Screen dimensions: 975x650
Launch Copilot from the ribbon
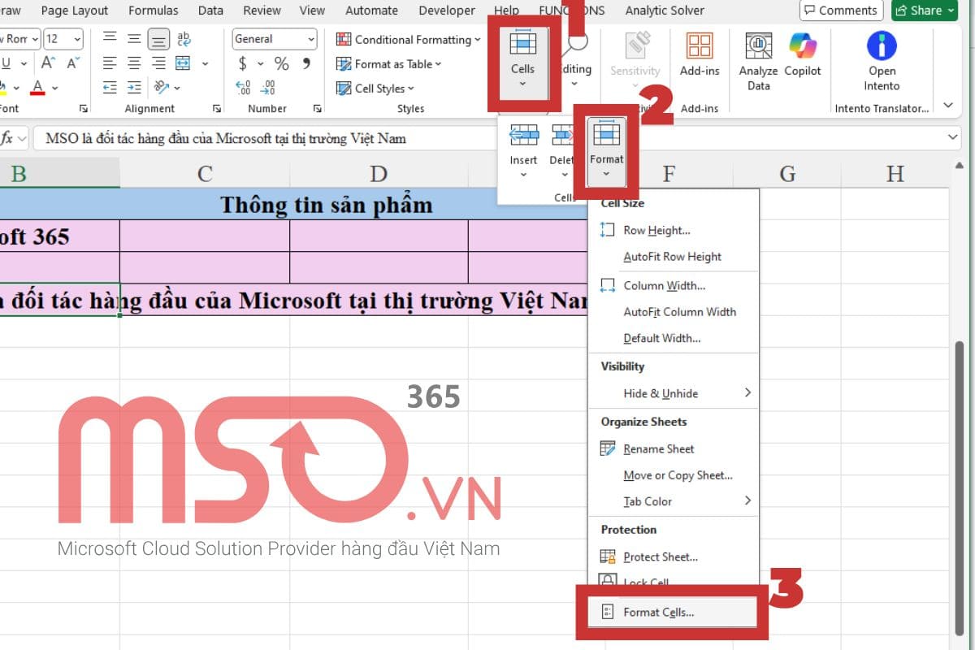pyautogui.click(x=802, y=54)
